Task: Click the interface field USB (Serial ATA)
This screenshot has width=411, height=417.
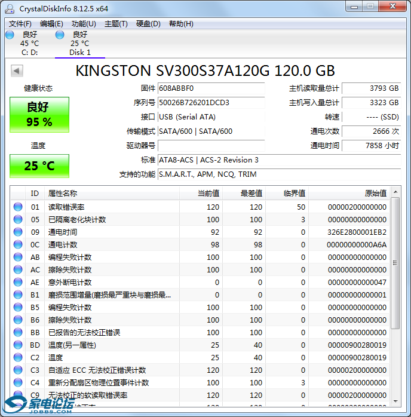Action: [x=211, y=117]
